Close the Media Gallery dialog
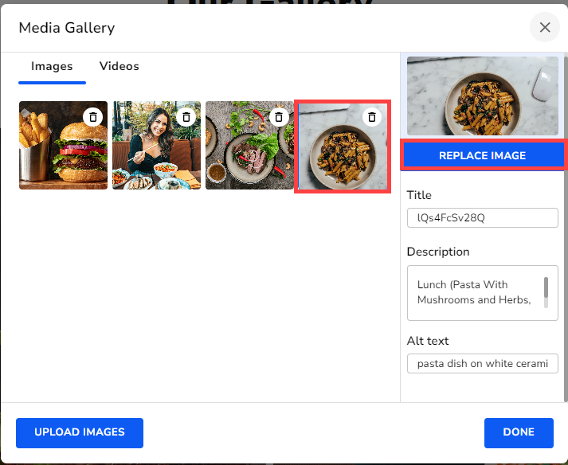 (x=545, y=28)
